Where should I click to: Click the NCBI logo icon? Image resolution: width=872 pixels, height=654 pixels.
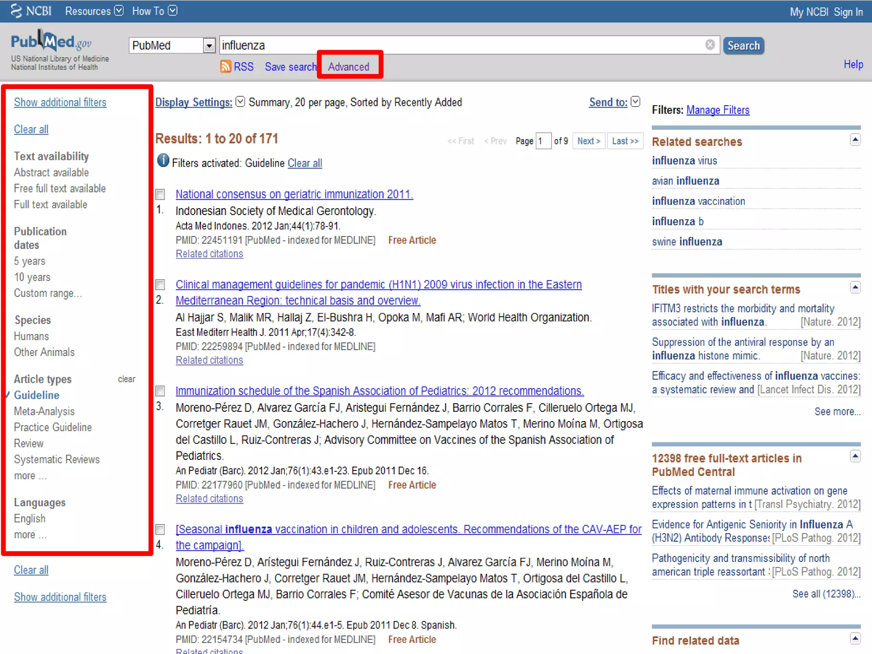16,11
